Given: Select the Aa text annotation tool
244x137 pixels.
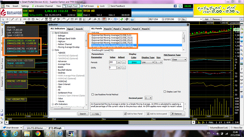Looking at the screenshot, I should (37, 19).
